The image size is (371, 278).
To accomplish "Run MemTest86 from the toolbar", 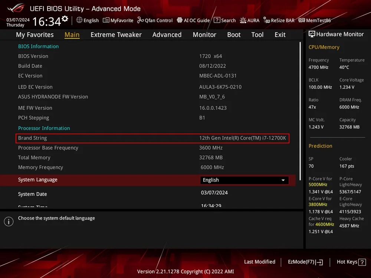I will pos(314,20).
